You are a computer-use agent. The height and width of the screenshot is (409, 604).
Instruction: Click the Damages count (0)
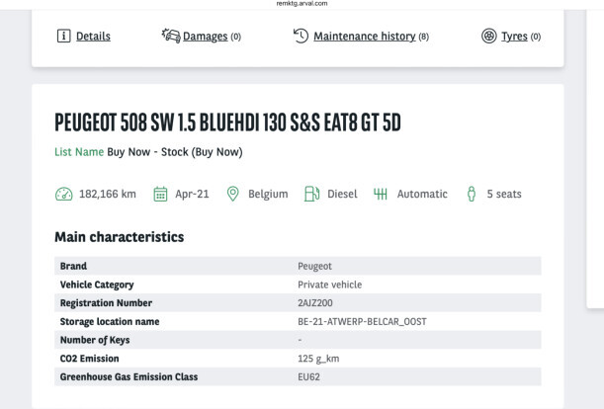tap(235, 37)
